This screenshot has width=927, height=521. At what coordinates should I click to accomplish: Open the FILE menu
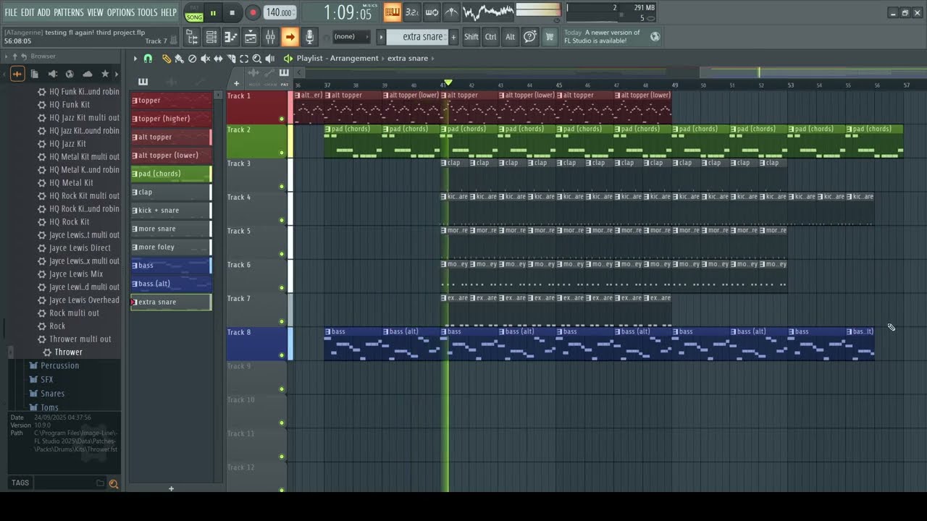(11, 13)
